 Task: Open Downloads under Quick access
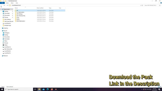tap(7, 13)
